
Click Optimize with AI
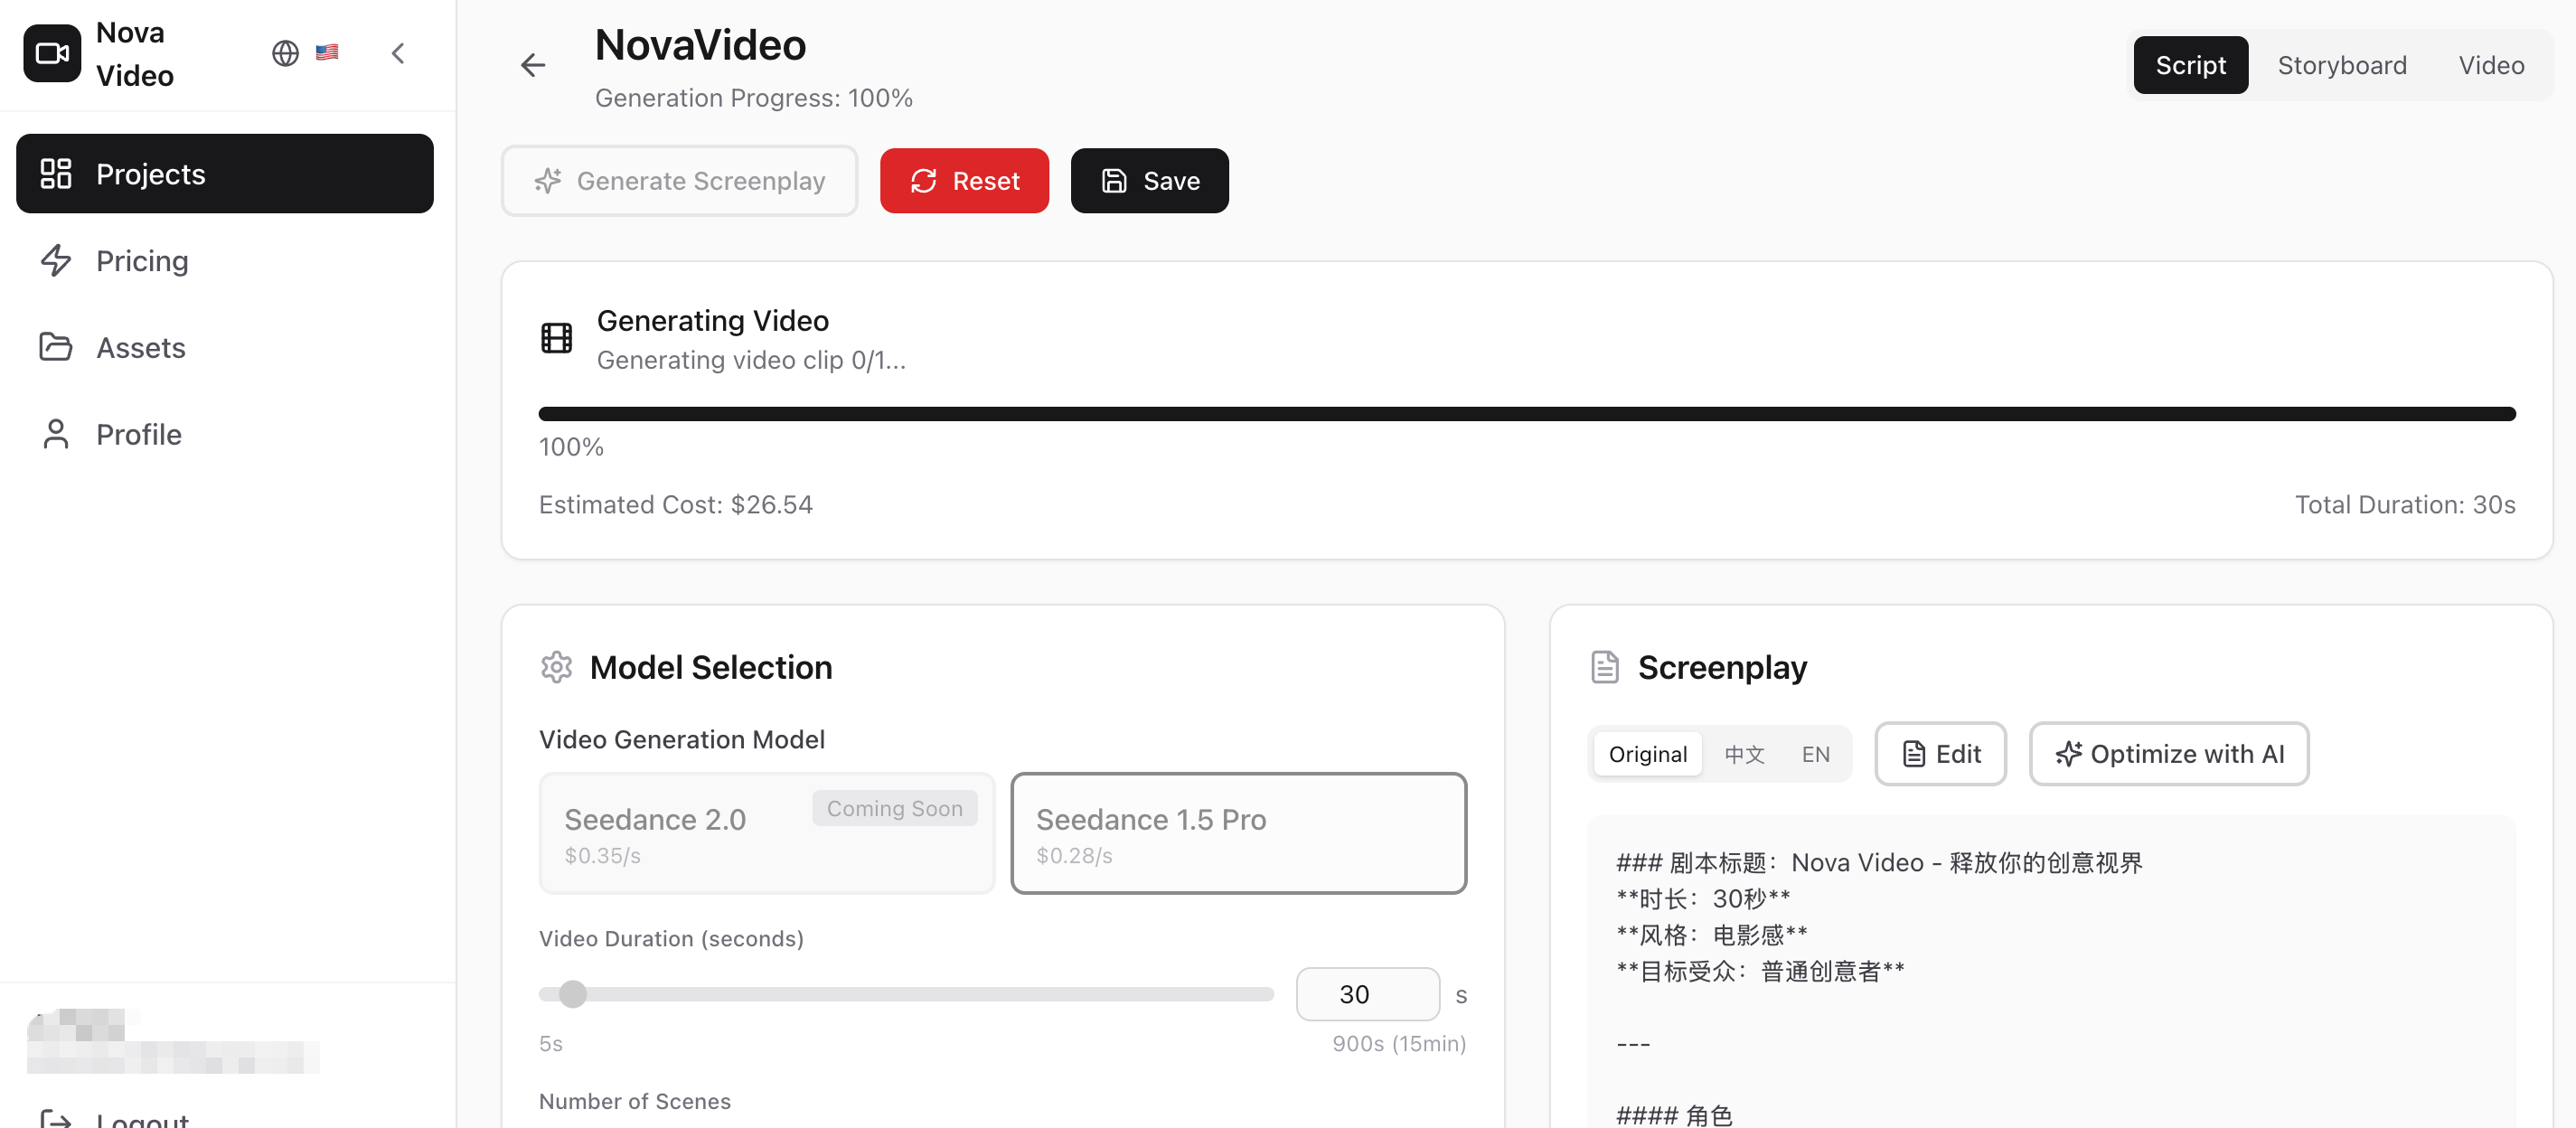[2168, 754]
